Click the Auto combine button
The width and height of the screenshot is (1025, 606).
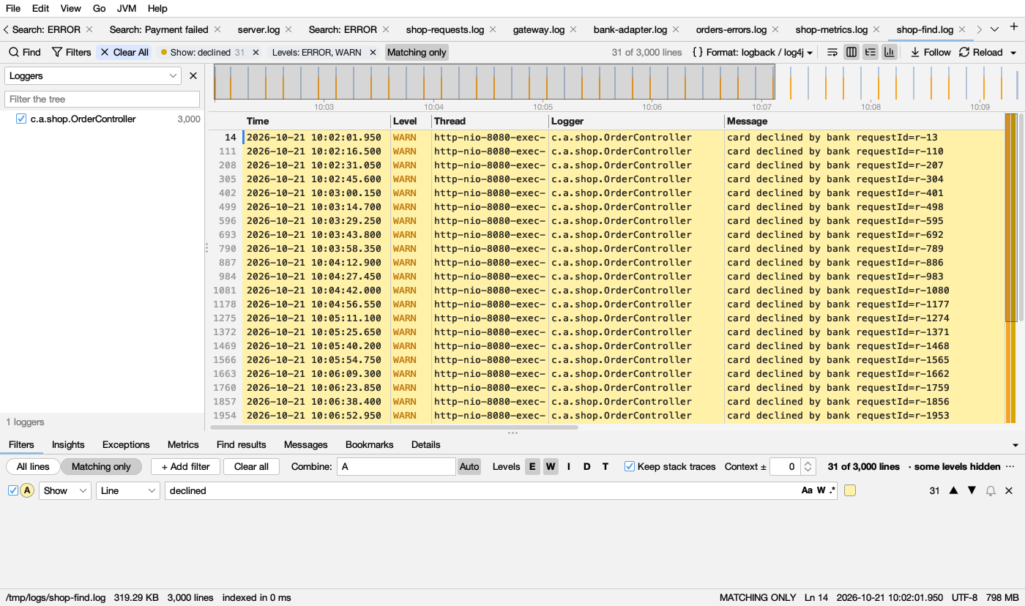(x=469, y=466)
